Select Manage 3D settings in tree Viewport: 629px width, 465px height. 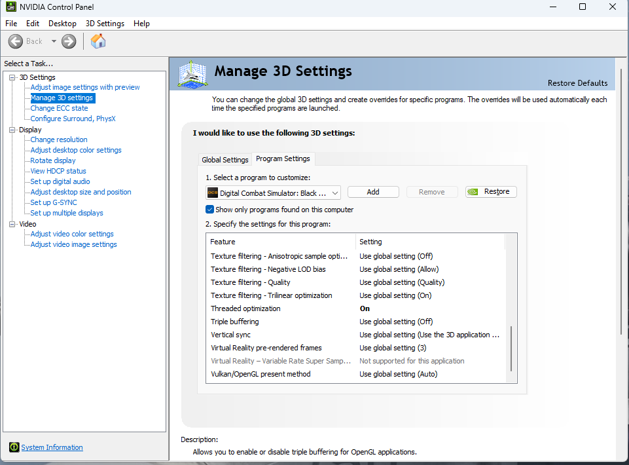(62, 98)
